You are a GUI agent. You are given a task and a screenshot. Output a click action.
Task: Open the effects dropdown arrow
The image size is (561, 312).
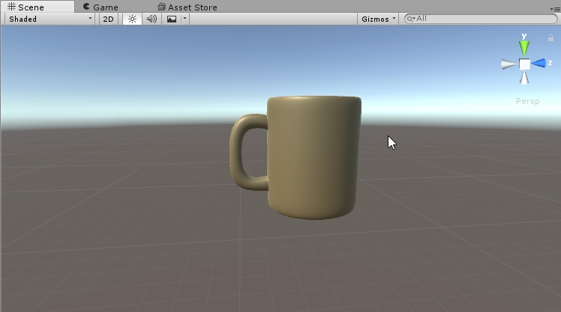tap(185, 19)
